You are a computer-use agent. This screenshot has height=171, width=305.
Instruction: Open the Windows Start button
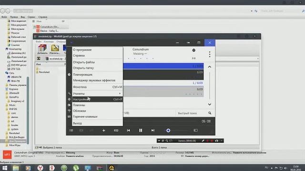pyautogui.click(x=5, y=168)
